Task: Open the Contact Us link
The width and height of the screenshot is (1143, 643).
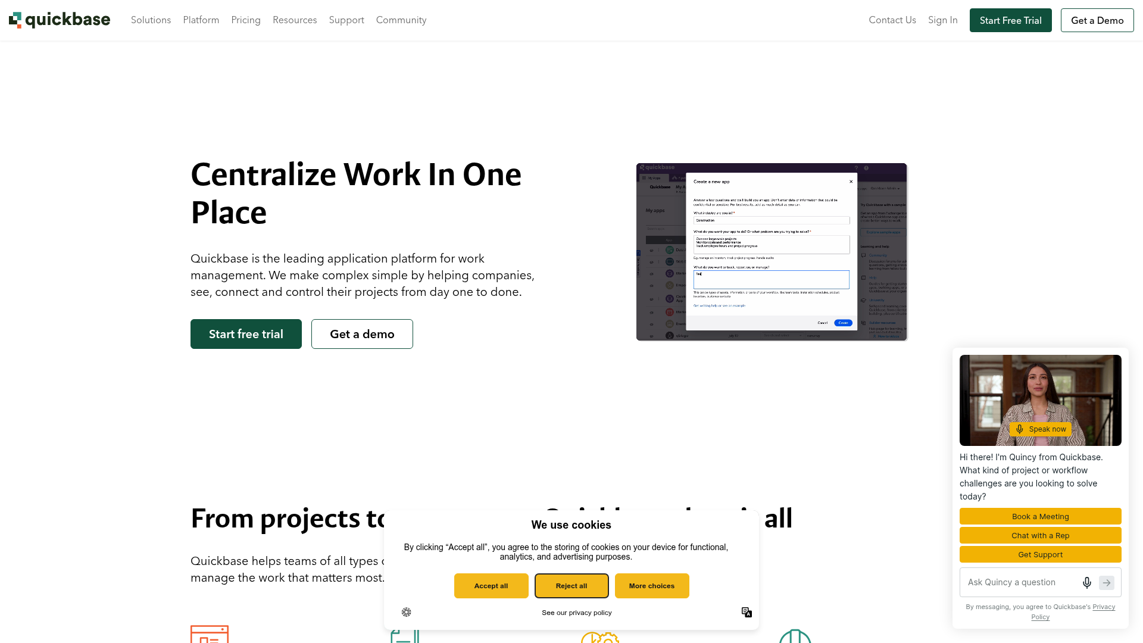Action: [x=892, y=20]
